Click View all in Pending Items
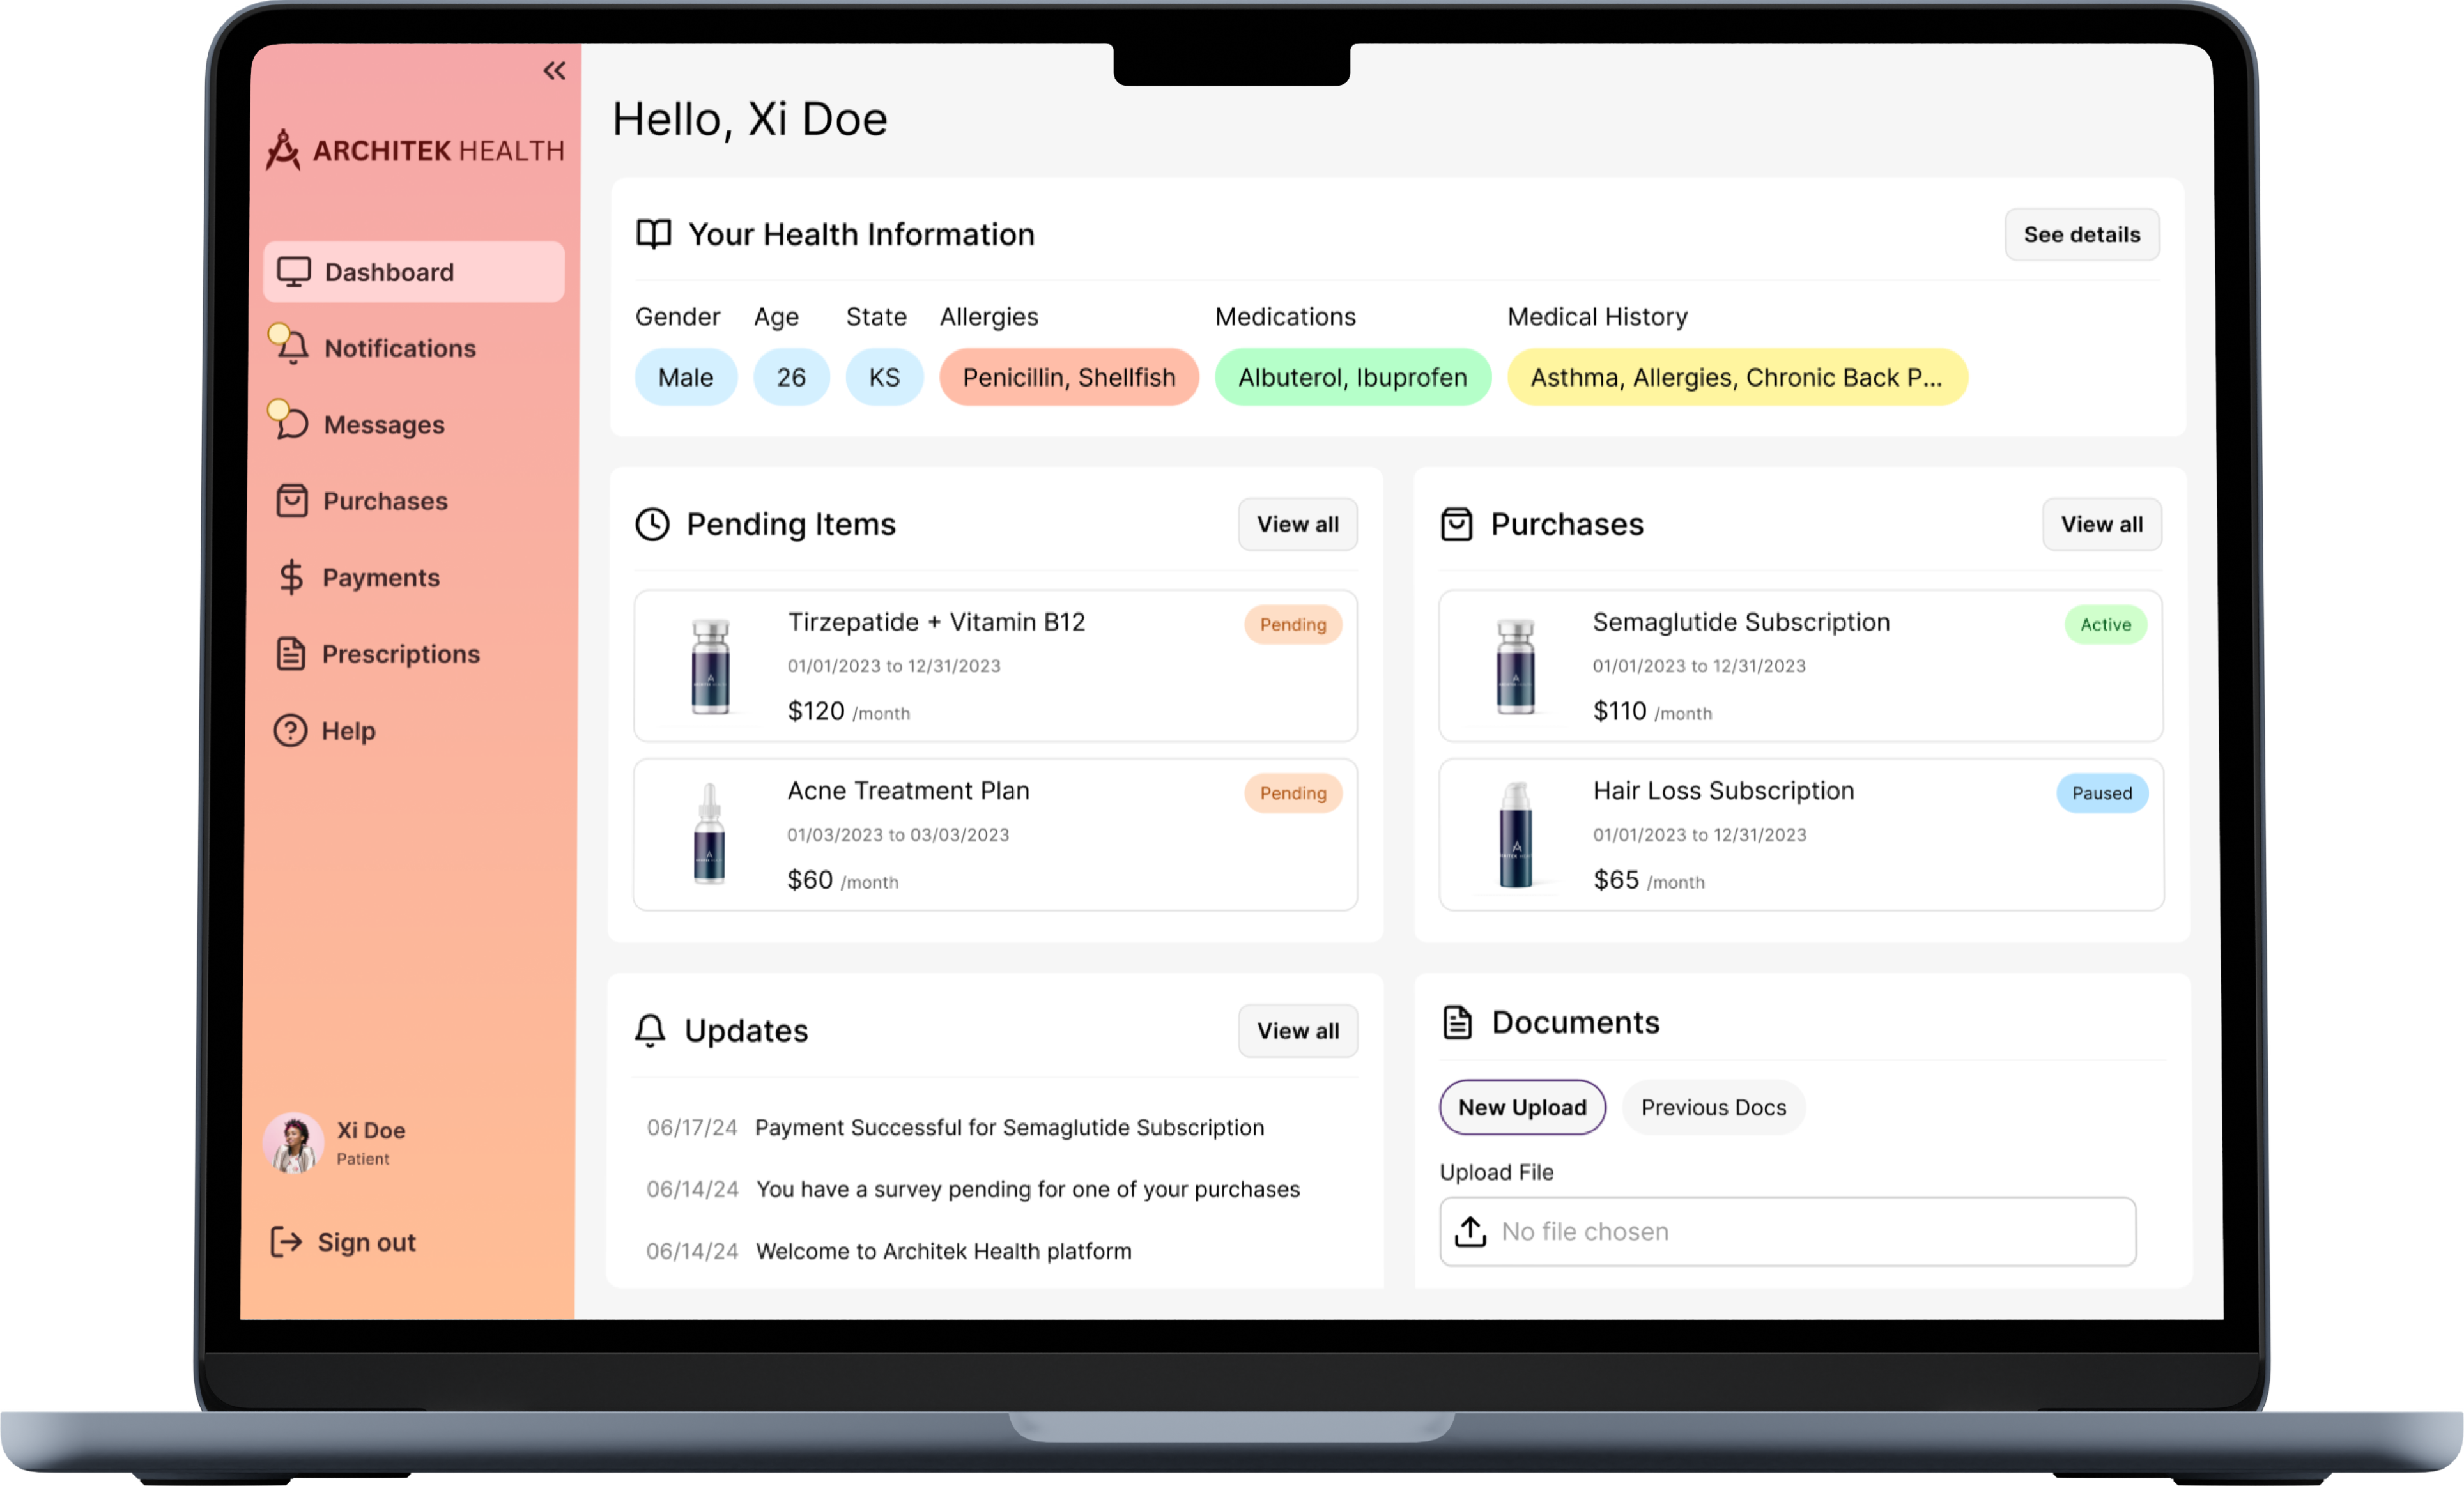This screenshot has width=2464, height=1486. pyautogui.click(x=1297, y=525)
